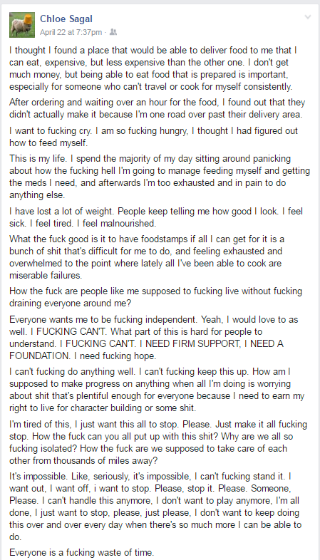Image resolution: width=320 pixels, height=560 pixels.
Task: Click the paragraph starting 'Everyone wants me to be'
Action: (153, 338)
